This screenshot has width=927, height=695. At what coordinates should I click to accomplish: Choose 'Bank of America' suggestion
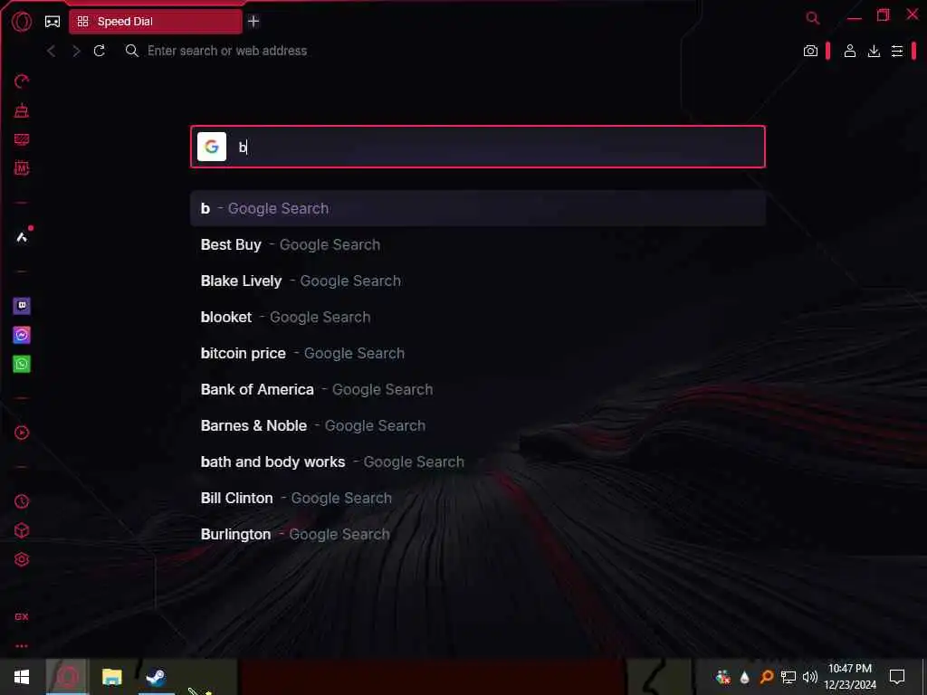pyautogui.click(x=478, y=389)
